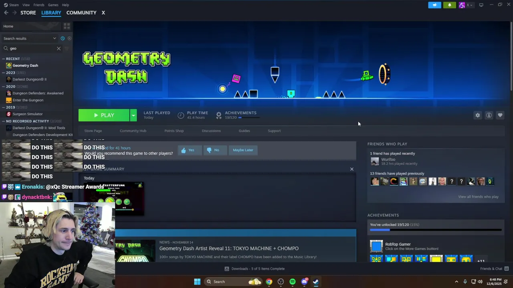This screenshot has width=513, height=288.
Task: Show hidden system tray icons
Action: pos(456,282)
